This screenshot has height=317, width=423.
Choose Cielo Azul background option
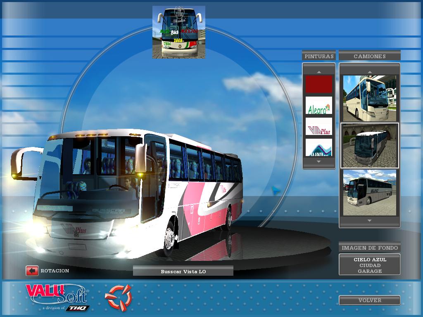(x=370, y=260)
